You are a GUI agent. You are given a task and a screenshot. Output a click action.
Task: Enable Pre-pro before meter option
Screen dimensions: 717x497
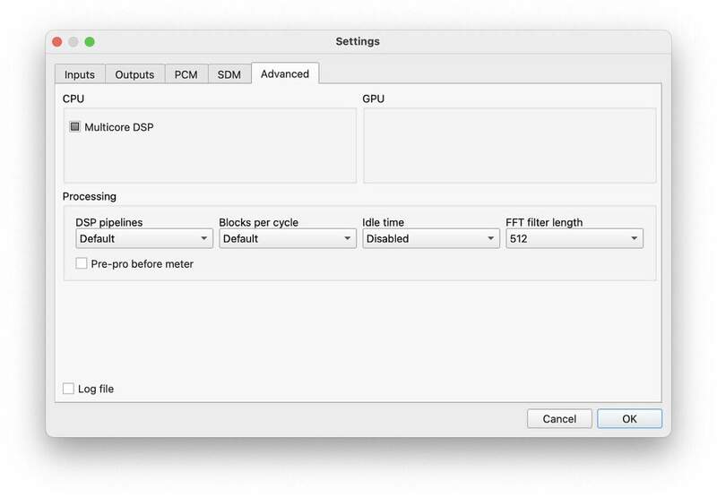(82, 264)
